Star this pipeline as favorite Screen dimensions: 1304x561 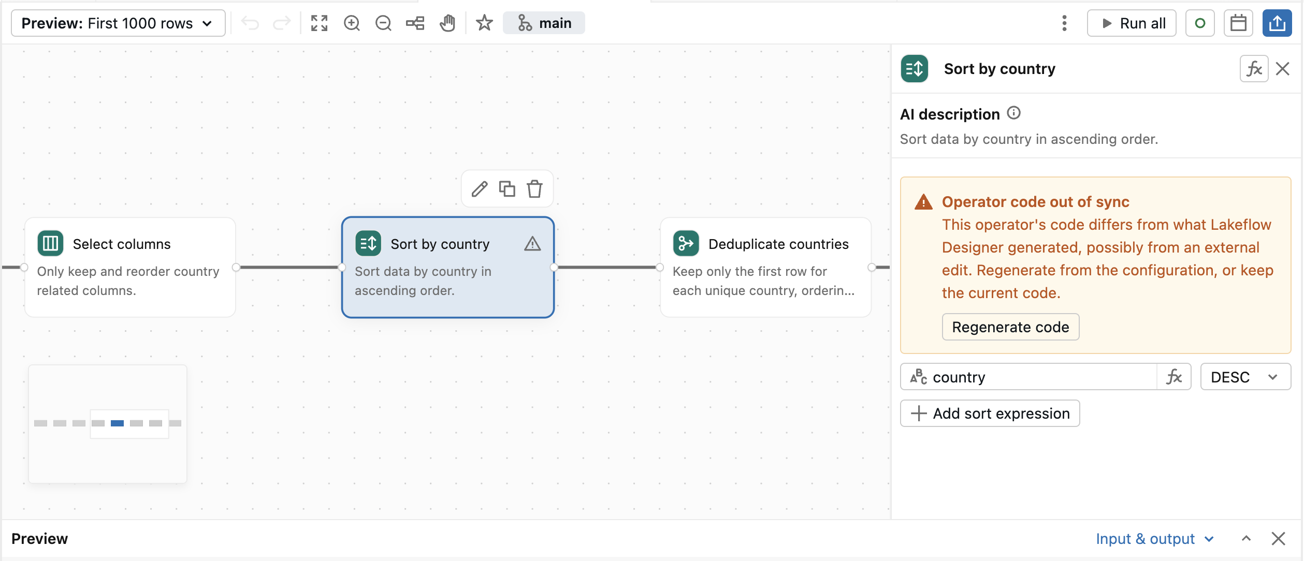click(484, 23)
